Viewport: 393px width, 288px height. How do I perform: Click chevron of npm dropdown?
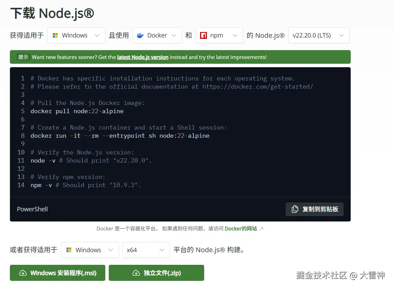coord(235,35)
